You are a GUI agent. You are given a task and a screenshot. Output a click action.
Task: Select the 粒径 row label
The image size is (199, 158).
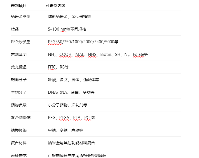[x=15, y=29]
